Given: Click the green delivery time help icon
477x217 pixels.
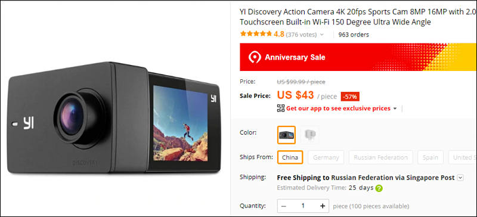Looking at the screenshot, I should 379,188.
